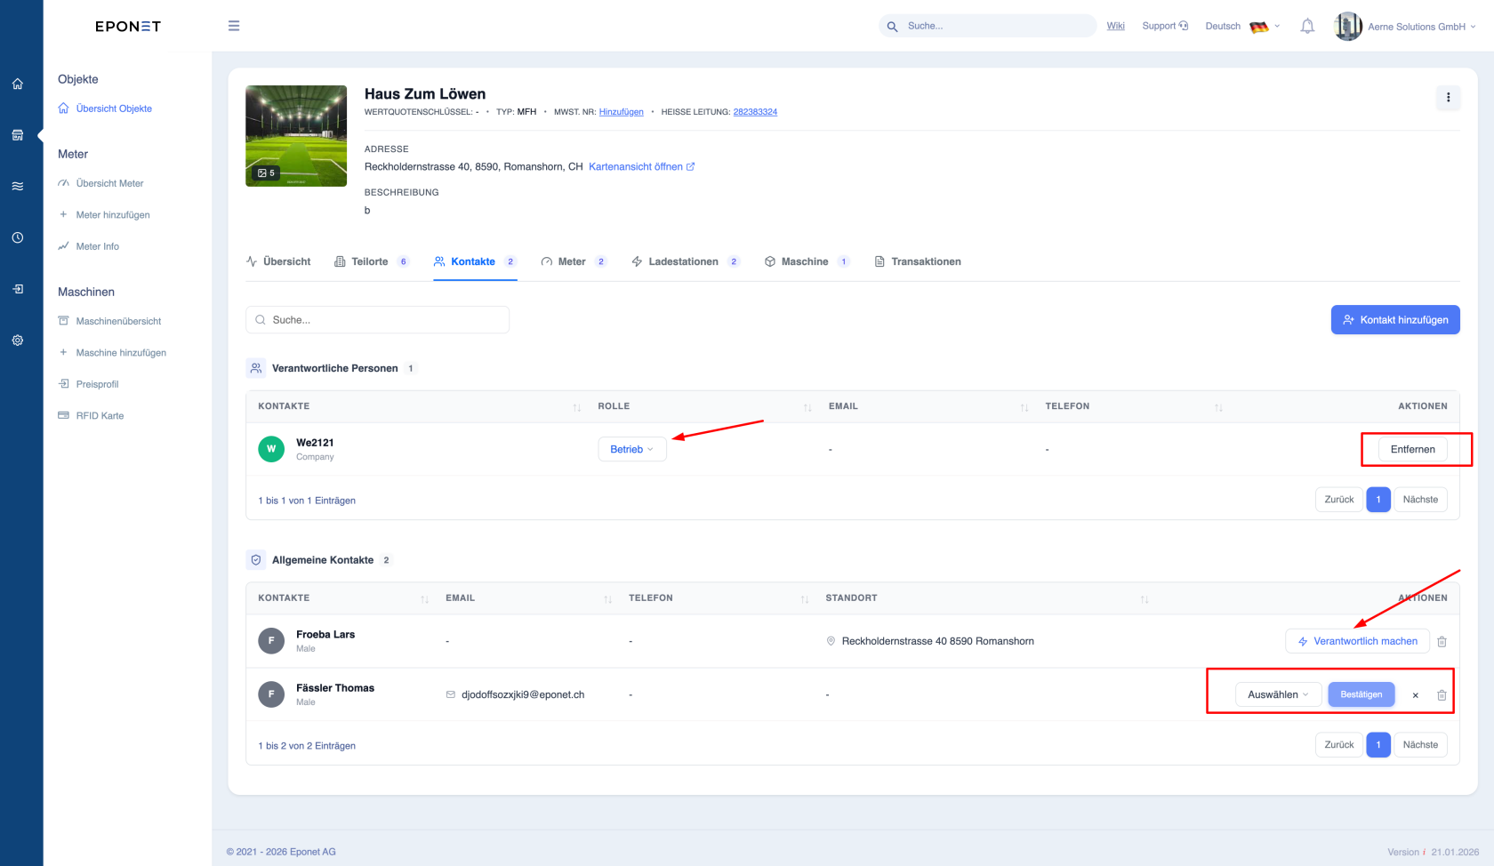
Task: Open the Betrieb role dropdown
Action: pyautogui.click(x=632, y=449)
